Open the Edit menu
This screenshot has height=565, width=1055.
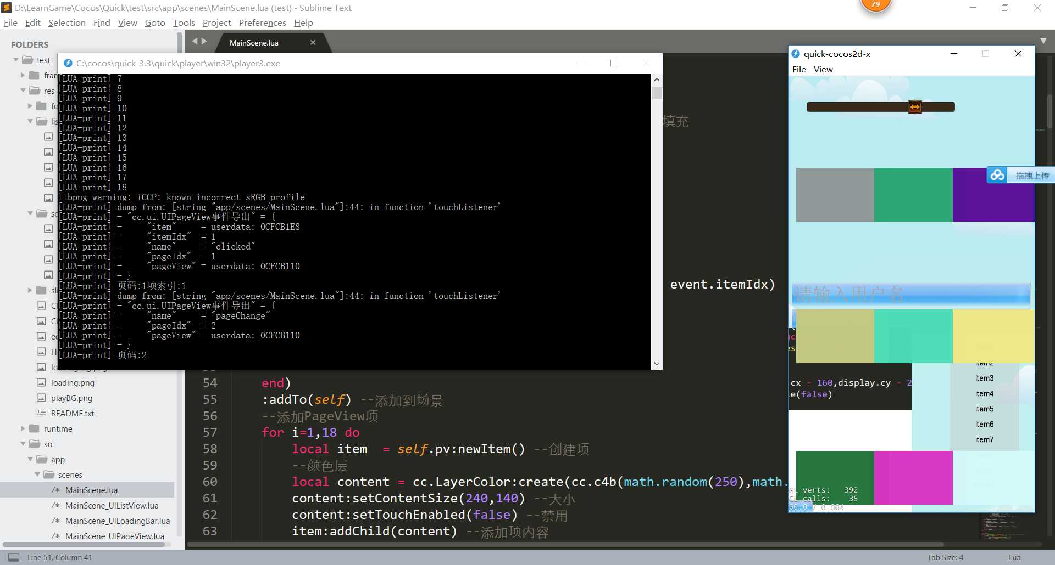pos(33,22)
